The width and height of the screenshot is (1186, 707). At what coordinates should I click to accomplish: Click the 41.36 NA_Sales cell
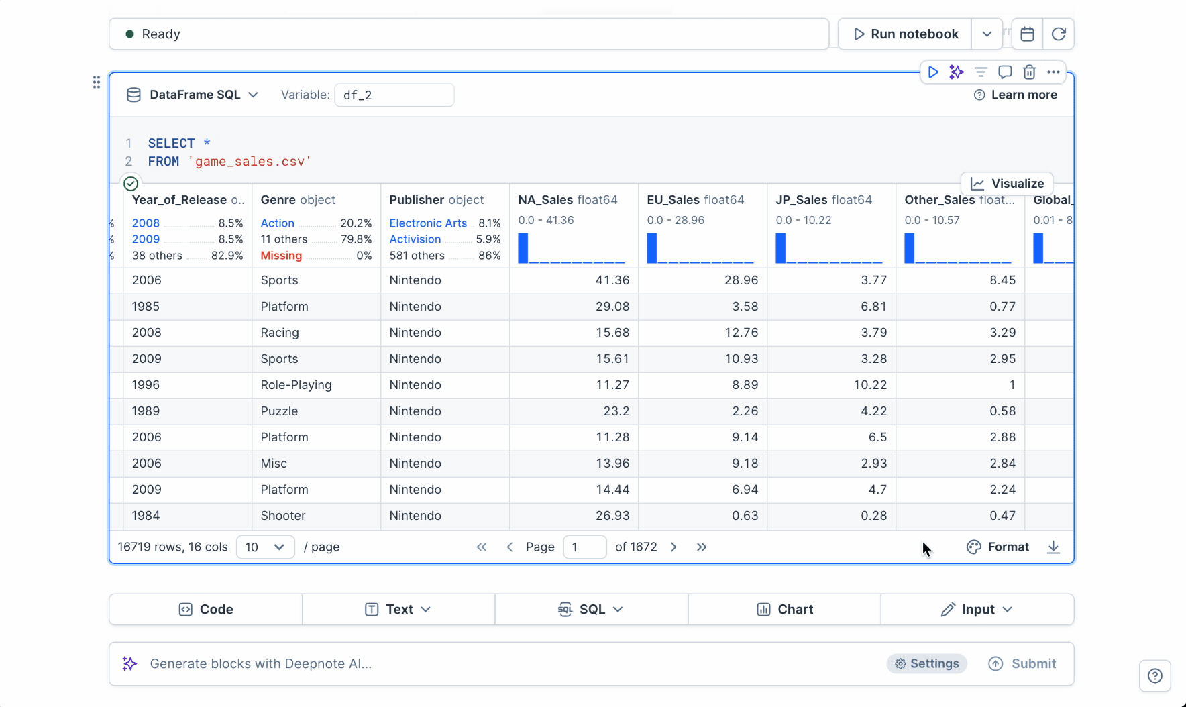tap(574, 280)
